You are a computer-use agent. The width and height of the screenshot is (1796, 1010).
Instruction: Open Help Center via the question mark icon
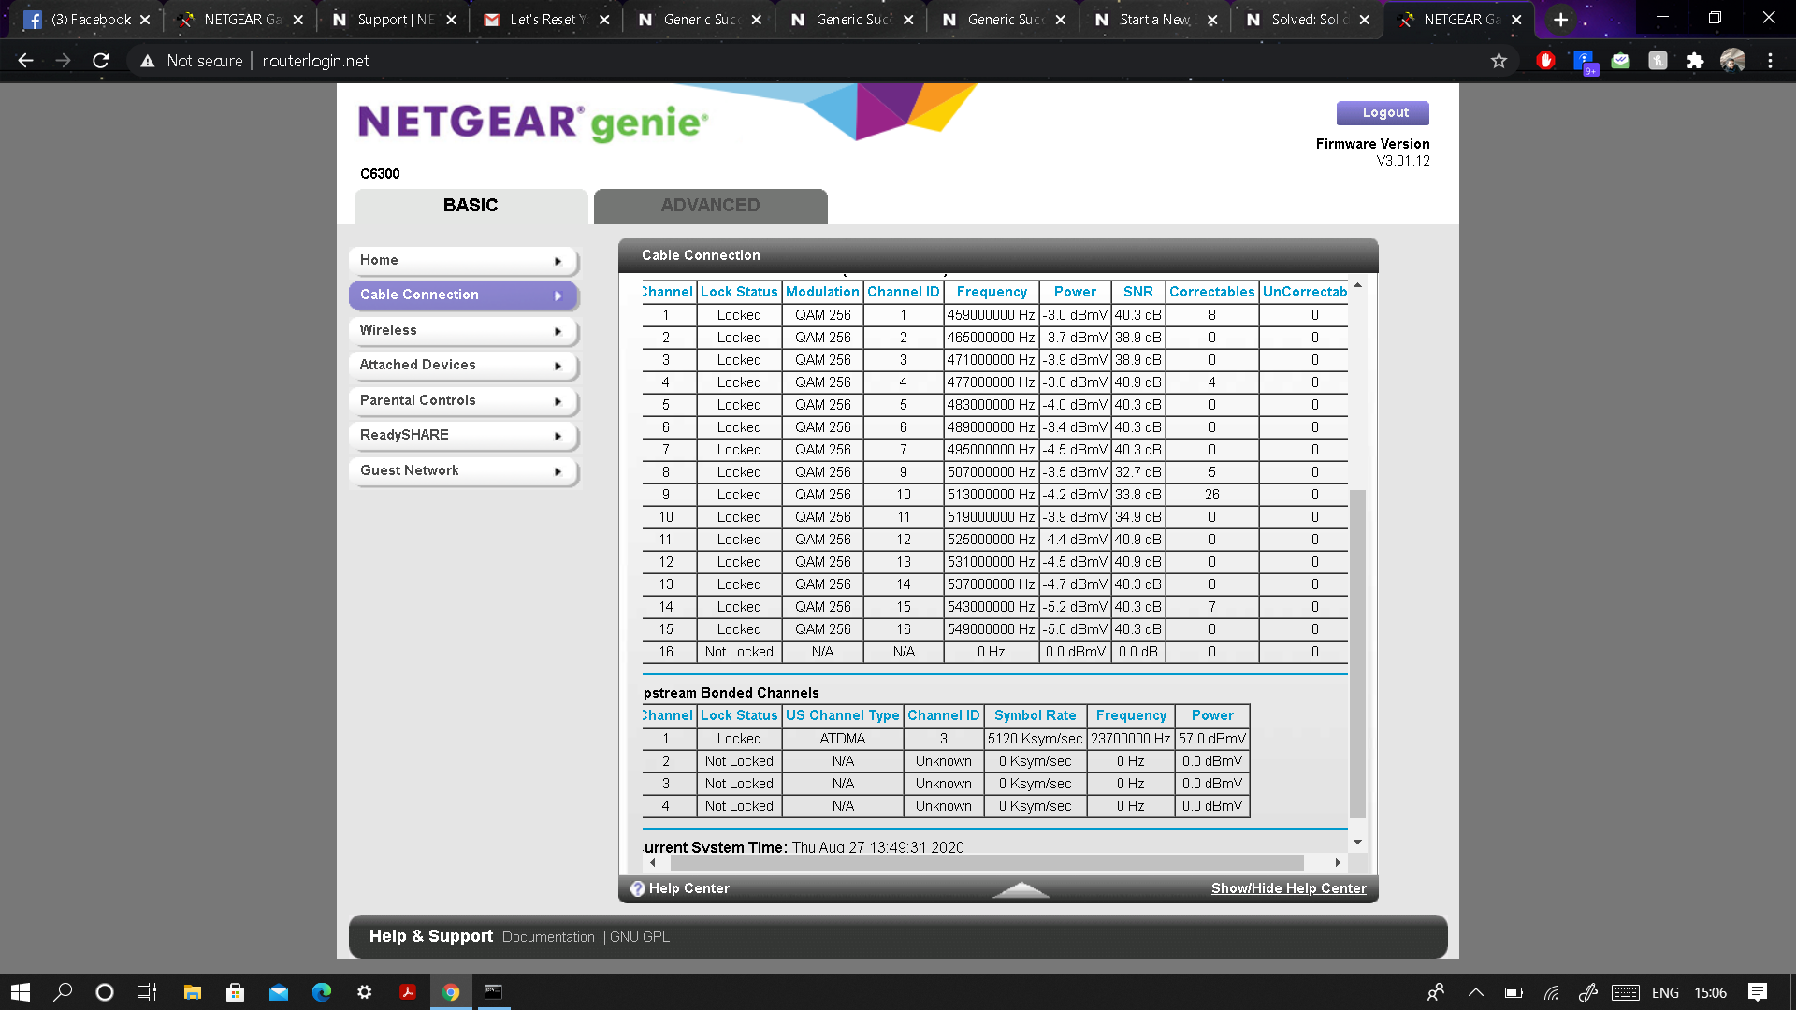pyautogui.click(x=638, y=887)
